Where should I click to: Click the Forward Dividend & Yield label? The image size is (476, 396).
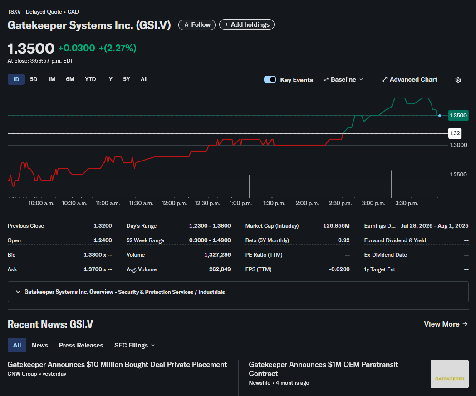click(395, 240)
